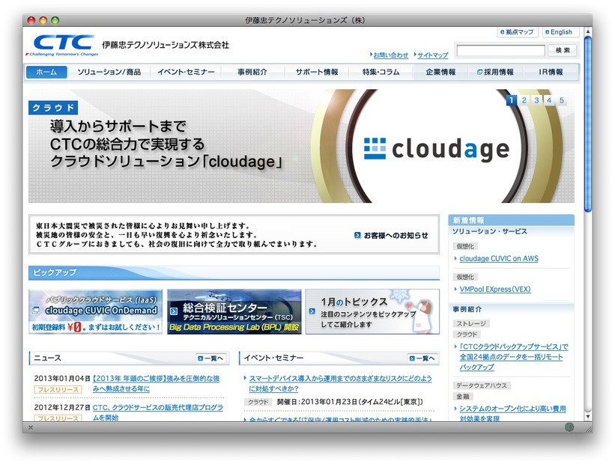615x464 pixels.
Task: Click first プレスリリース tag under 2013年01月04日
Action: (58, 390)
